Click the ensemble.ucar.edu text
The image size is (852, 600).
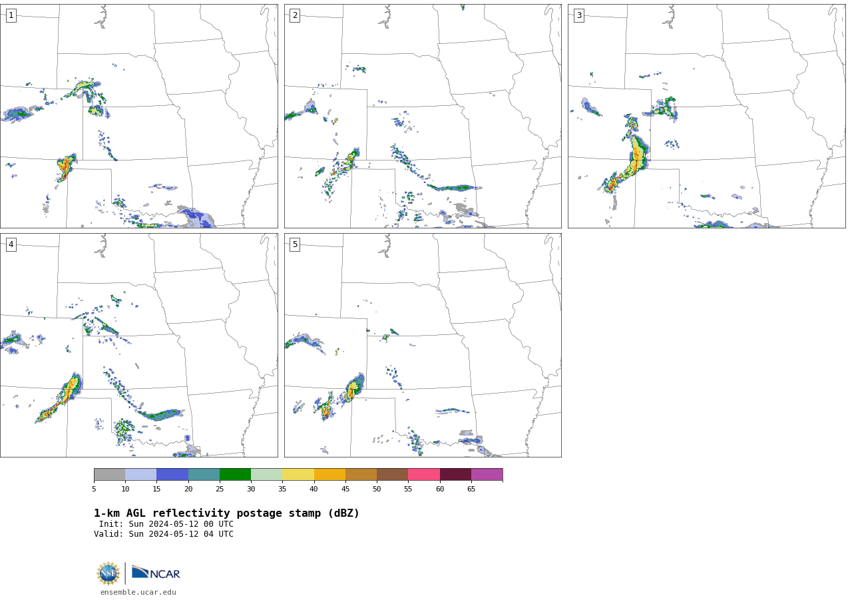click(x=138, y=592)
